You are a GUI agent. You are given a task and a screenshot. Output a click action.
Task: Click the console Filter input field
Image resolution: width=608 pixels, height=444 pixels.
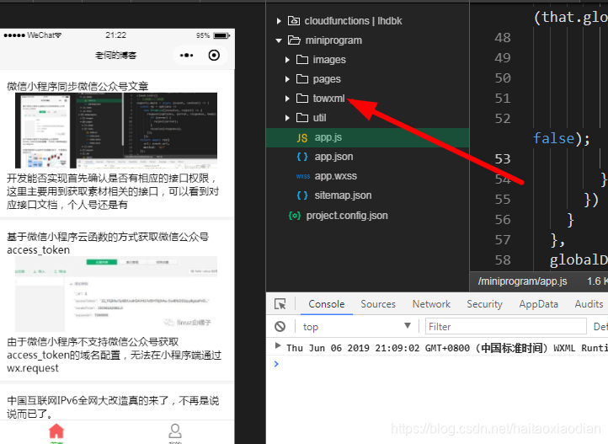coord(505,327)
